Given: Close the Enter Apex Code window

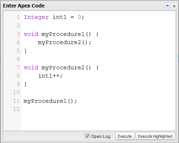Looking at the screenshot, I should coord(174,6).
